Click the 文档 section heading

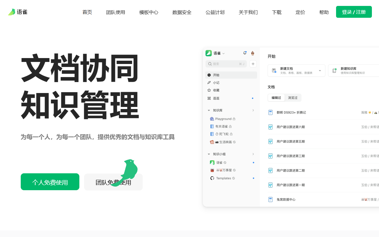point(271,87)
